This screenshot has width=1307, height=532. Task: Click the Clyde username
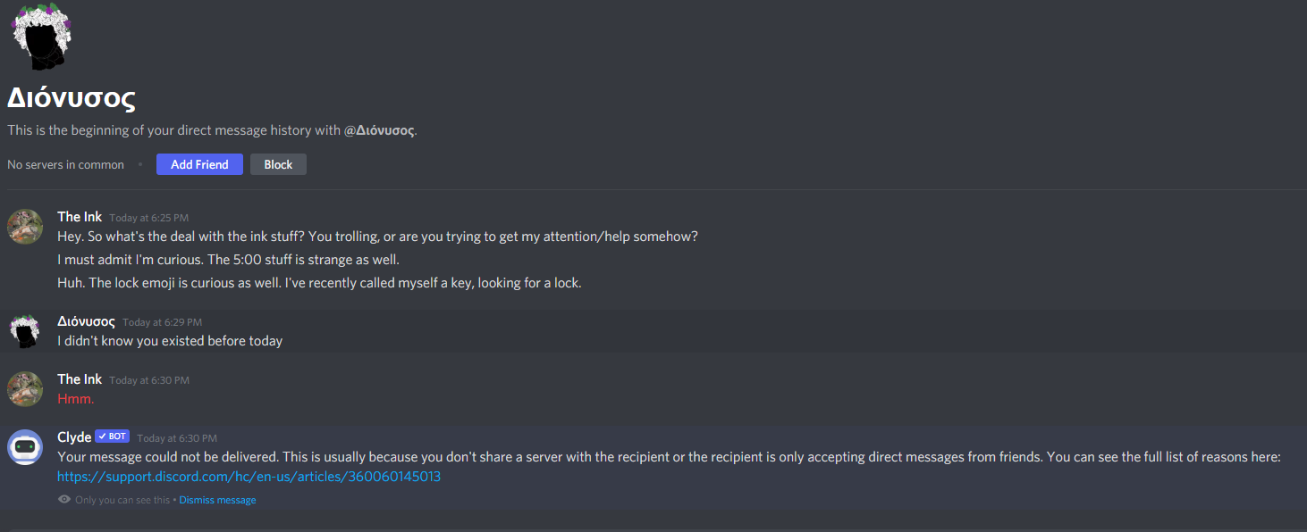tap(74, 437)
